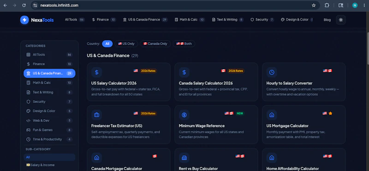Open US & Canada Finance top navigation tab
This screenshot has width=369, height=171.
145,20
